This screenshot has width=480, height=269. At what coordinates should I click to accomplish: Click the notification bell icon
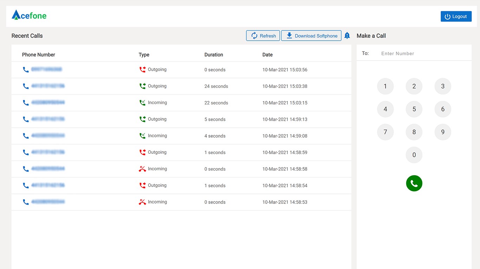347,35
